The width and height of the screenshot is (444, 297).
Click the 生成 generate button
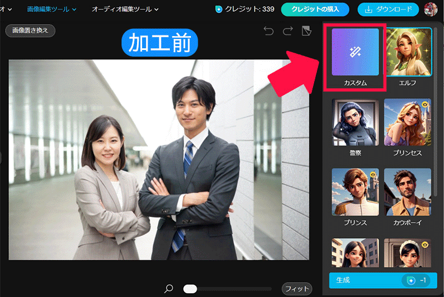pos(383,280)
